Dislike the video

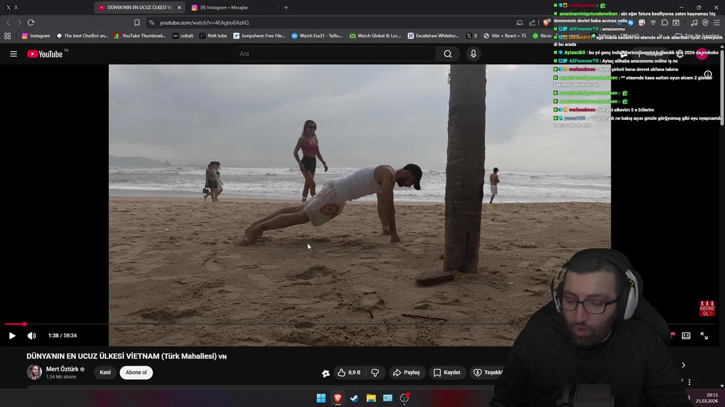tap(375, 373)
